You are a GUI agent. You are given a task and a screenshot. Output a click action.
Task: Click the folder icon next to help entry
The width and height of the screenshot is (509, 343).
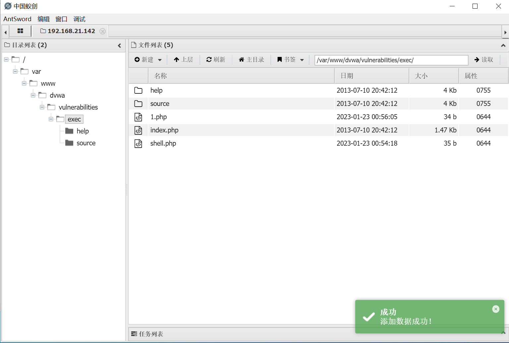click(x=139, y=90)
